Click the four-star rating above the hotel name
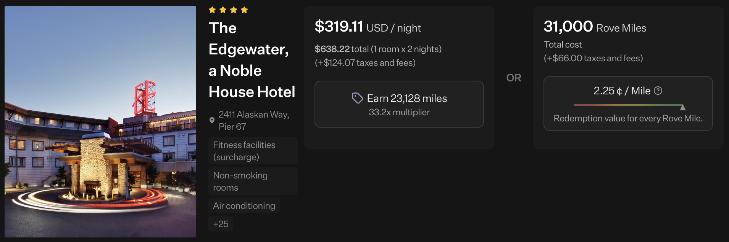 coord(228,10)
